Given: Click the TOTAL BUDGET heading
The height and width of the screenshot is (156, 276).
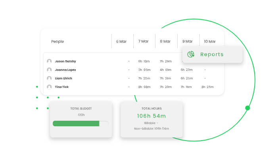Looking at the screenshot, I should pyautogui.click(x=81, y=108).
